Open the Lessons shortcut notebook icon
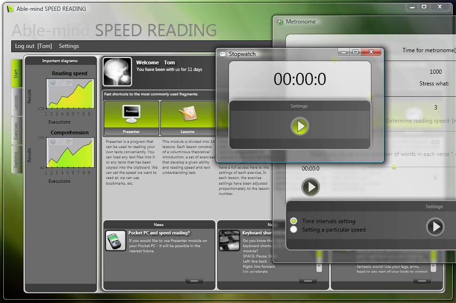456x303 pixels. click(x=188, y=113)
